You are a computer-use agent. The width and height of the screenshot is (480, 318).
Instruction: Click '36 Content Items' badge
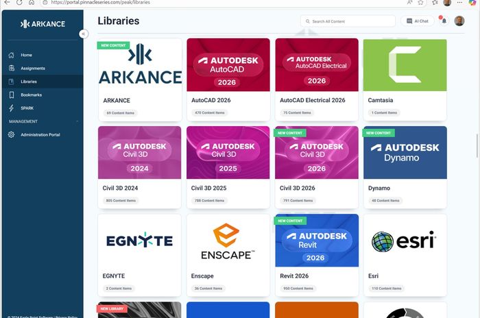(x=208, y=289)
